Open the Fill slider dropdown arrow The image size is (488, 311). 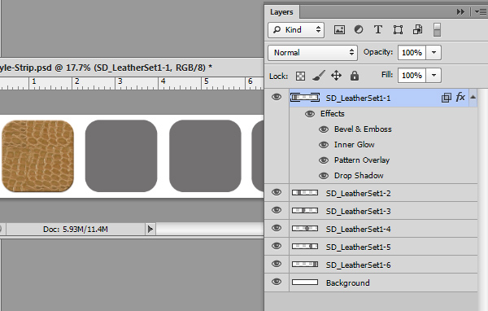434,76
